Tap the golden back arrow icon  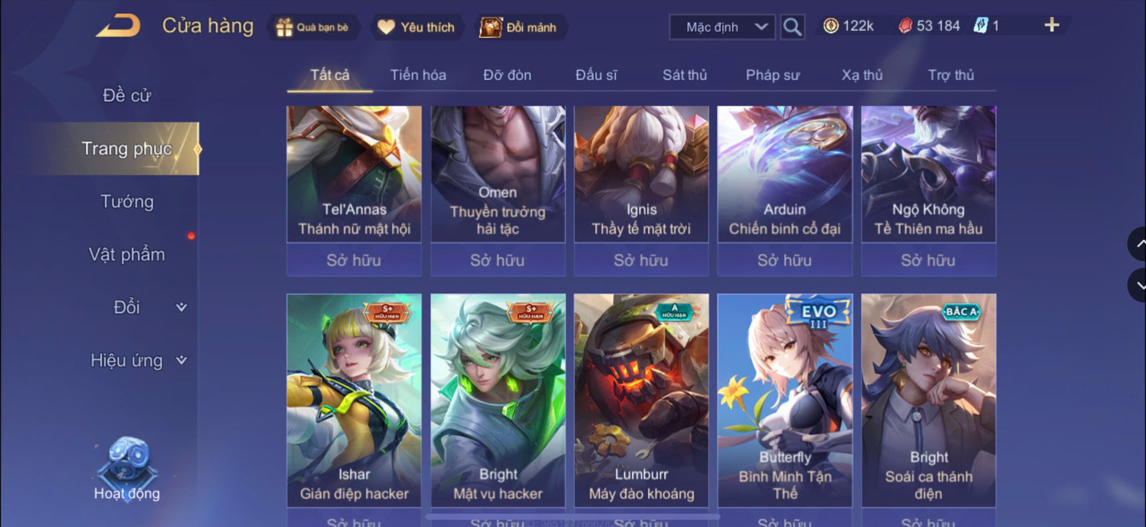(119, 26)
